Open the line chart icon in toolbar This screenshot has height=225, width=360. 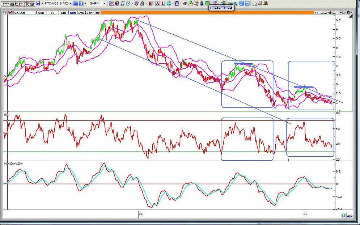[112, 3]
